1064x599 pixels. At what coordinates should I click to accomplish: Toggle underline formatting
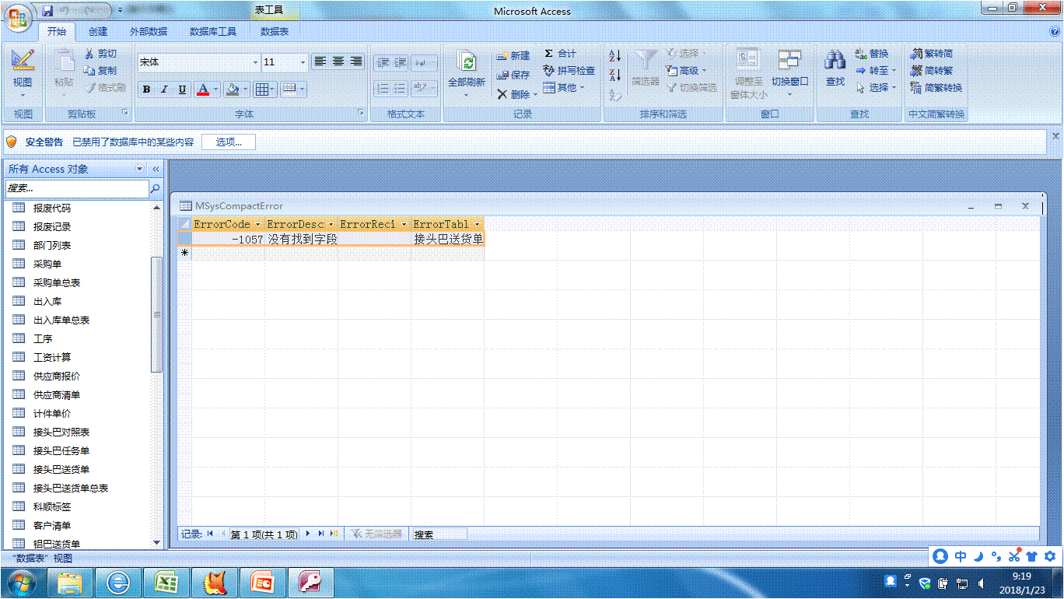[x=182, y=89]
